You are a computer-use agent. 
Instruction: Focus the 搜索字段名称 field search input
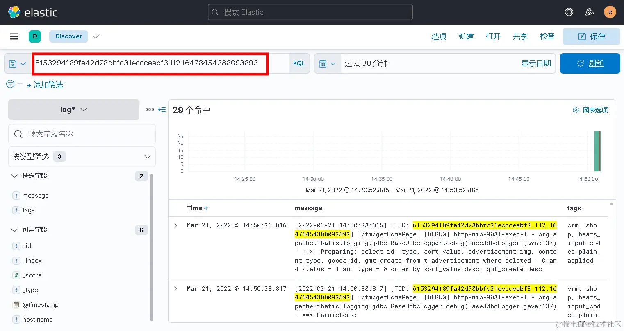82,134
